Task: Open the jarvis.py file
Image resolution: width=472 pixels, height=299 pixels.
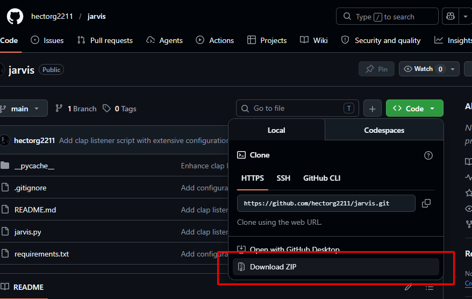Action: point(28,232)
